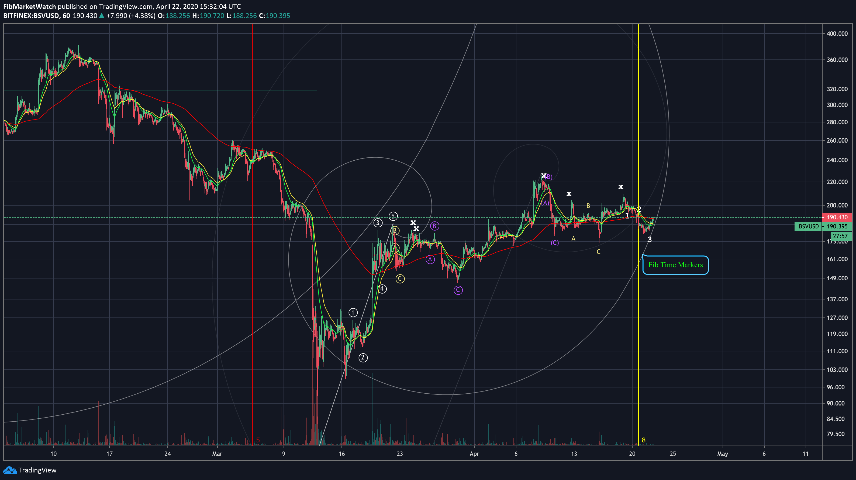This screenshot has height=480, width=856.
Task: Click 16 on the date axis
Action: [341, 454]
